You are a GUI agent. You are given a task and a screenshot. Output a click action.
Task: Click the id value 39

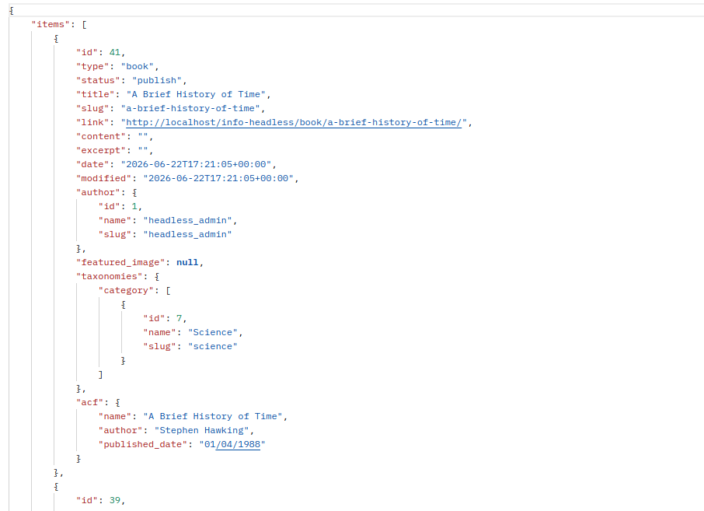tap(115, 500)
